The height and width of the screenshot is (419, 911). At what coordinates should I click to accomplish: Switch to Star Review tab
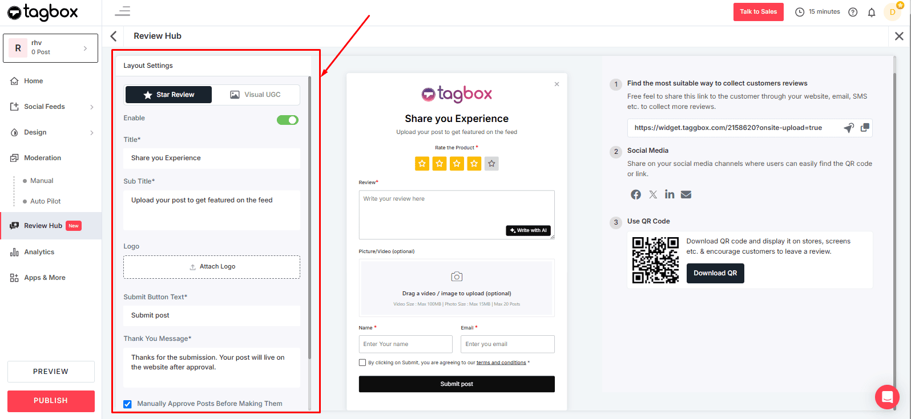[x=168, y=95]
